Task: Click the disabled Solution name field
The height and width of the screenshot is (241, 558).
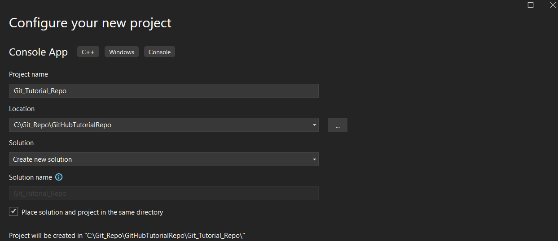Action: [164, 194]
